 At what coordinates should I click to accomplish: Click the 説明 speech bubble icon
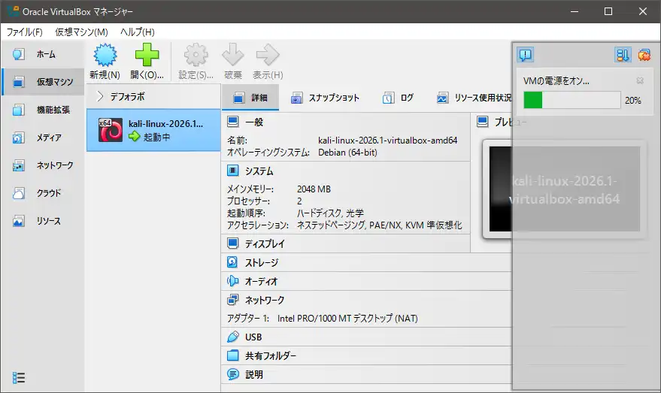pos(232,374)
